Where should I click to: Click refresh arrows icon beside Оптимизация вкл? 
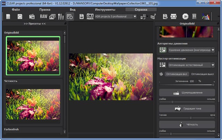pyautogui.click(x=161, y=74)
